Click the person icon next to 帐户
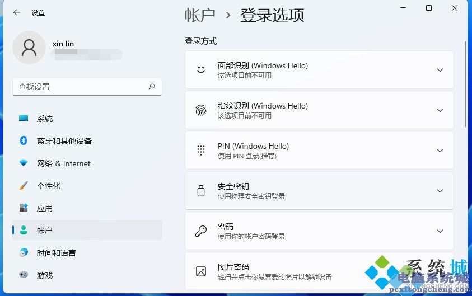Image resolution: width=472 pixels, height=296 pixels. (24, 230)
